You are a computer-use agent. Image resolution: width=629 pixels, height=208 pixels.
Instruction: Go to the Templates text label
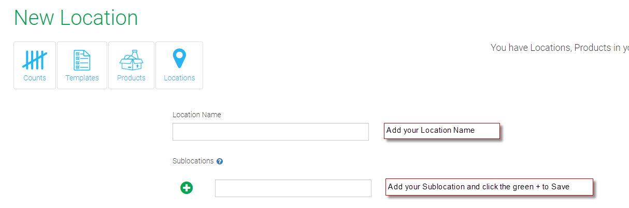click(x=82, y=78)
